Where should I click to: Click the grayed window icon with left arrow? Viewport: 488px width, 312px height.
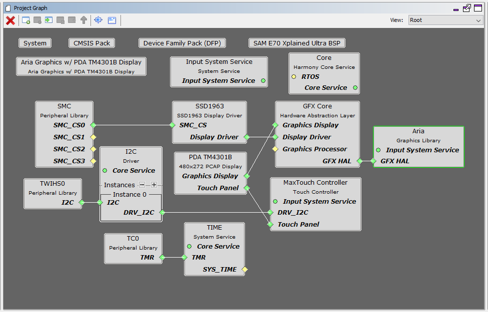point(72,20)
